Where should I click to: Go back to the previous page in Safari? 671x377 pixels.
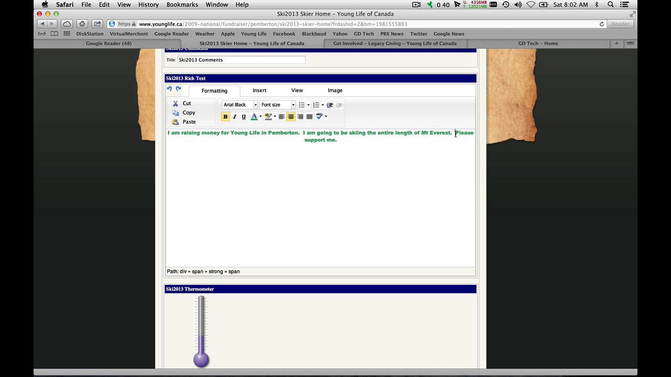[x=42, y=24]
